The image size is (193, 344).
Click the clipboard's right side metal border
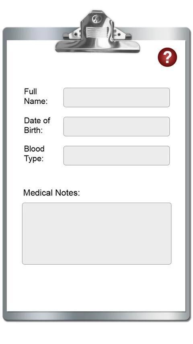click(x=188, y=176)
